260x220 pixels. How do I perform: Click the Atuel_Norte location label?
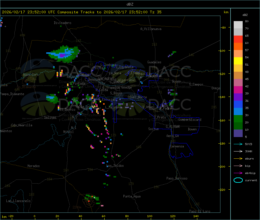coord(137,97)
